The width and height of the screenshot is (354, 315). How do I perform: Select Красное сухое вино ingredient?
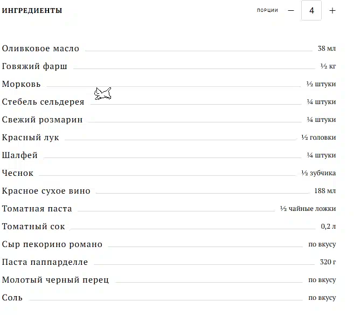point(46,191)
